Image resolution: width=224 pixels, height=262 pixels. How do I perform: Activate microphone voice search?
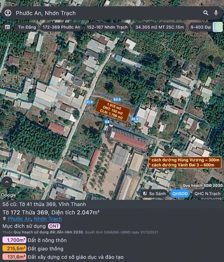216,13
